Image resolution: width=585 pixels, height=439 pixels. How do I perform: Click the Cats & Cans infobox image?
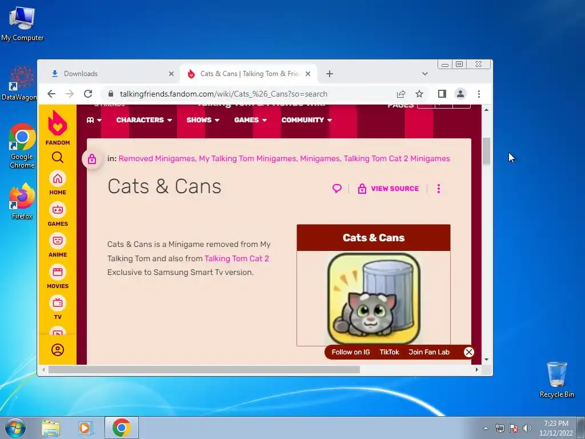[x=374, y=298]
